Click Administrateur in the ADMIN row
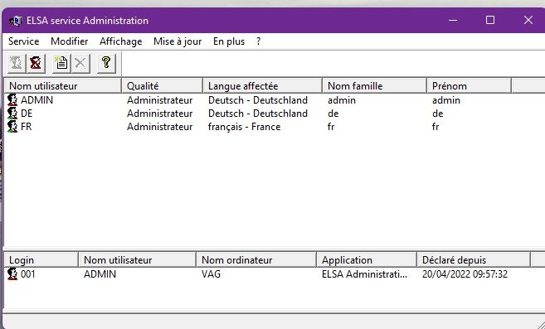545x329 pixels. (x=159, y=100)
